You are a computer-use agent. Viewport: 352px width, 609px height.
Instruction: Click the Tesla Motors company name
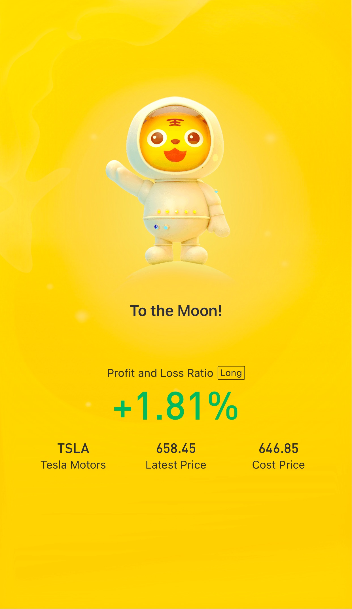coord(73,465)
